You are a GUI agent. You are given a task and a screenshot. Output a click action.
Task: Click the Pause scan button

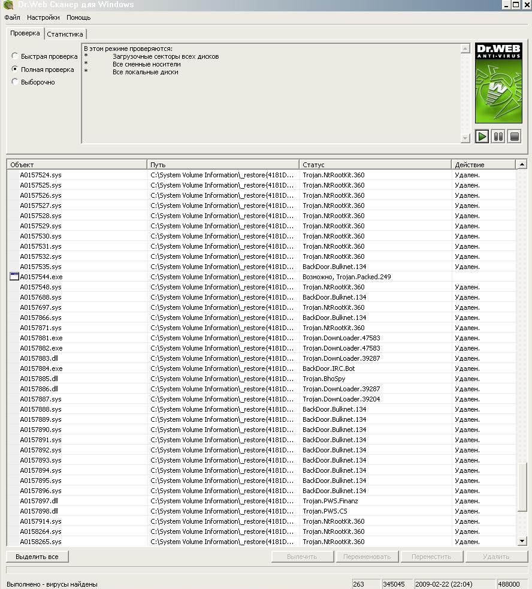498,137
